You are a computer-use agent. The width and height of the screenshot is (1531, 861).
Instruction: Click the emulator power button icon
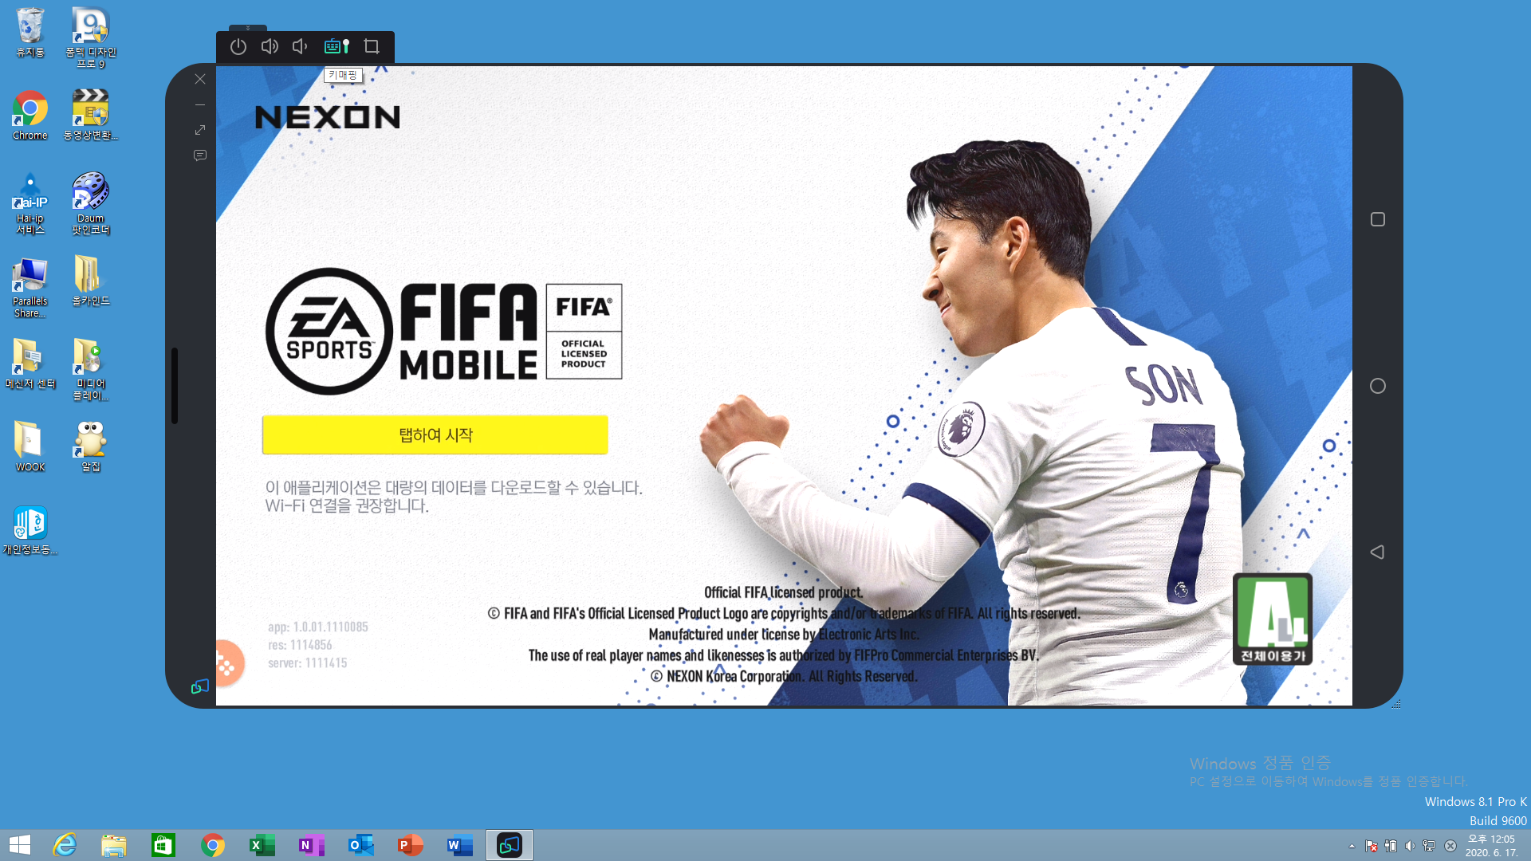point(238,47)
